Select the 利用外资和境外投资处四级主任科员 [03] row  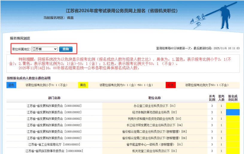tap(154, 119)
